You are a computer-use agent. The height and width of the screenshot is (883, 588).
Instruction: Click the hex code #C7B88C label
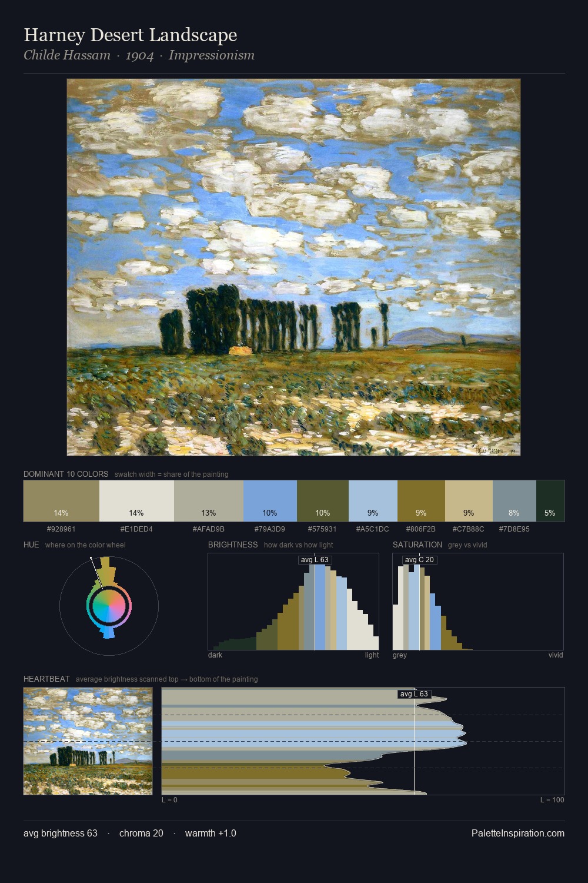tap(469, 529)
